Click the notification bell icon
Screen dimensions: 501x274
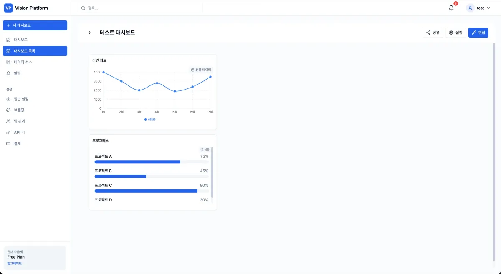tap(451, 8)
